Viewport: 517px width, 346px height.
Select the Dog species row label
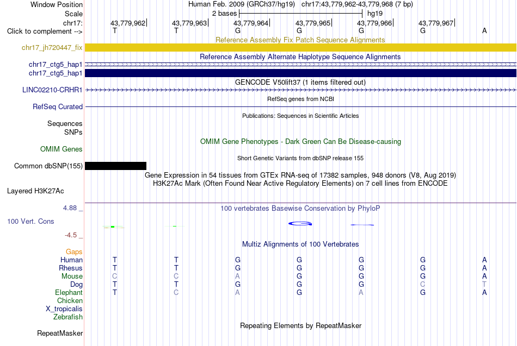pos(76,285)
